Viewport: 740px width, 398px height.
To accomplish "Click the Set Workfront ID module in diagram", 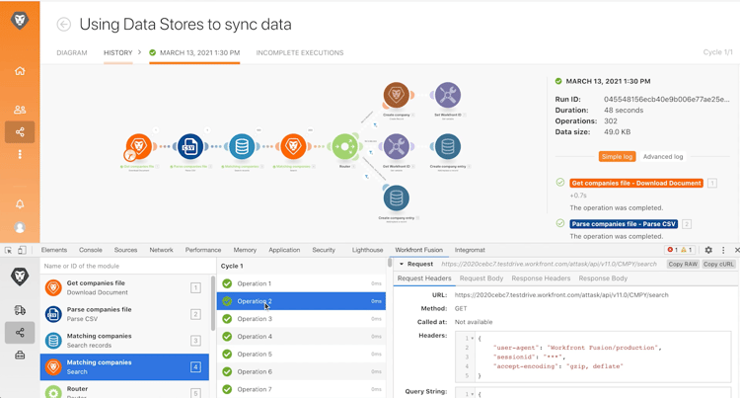I will [x=447, y=95].
